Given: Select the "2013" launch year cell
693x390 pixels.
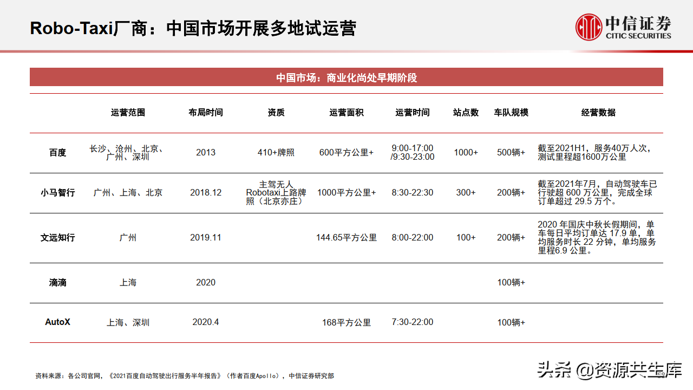Looking at the screenshot, I should (206, 153).
